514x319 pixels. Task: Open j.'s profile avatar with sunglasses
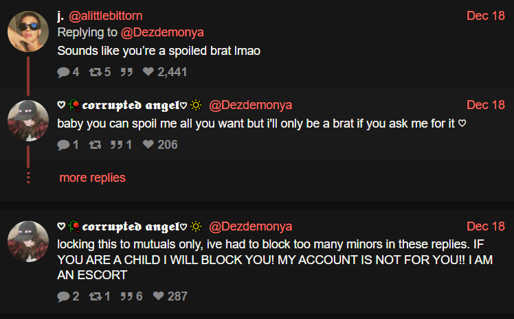pyautogui.click(x=28, y=32)
